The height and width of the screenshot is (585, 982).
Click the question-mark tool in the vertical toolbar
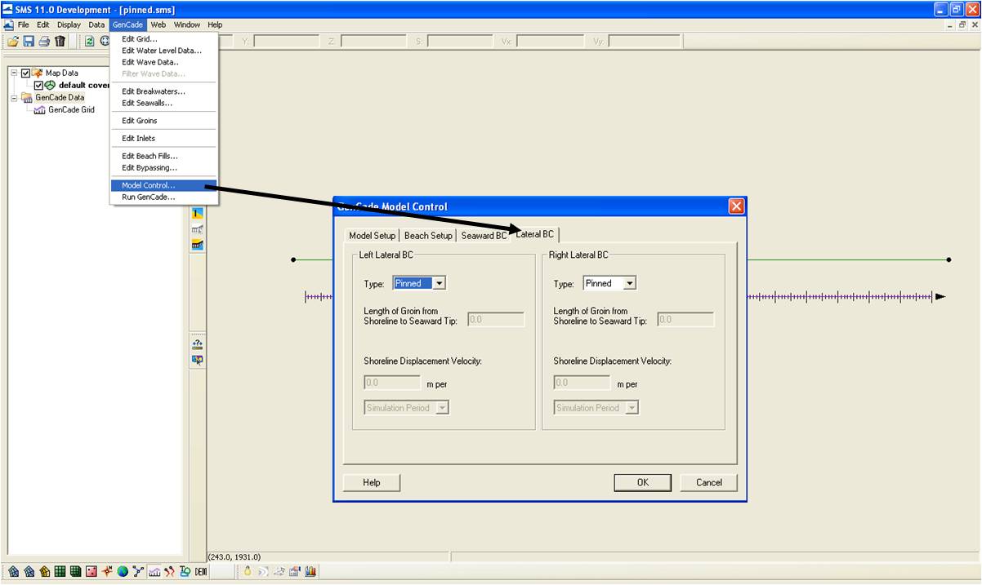197,344
